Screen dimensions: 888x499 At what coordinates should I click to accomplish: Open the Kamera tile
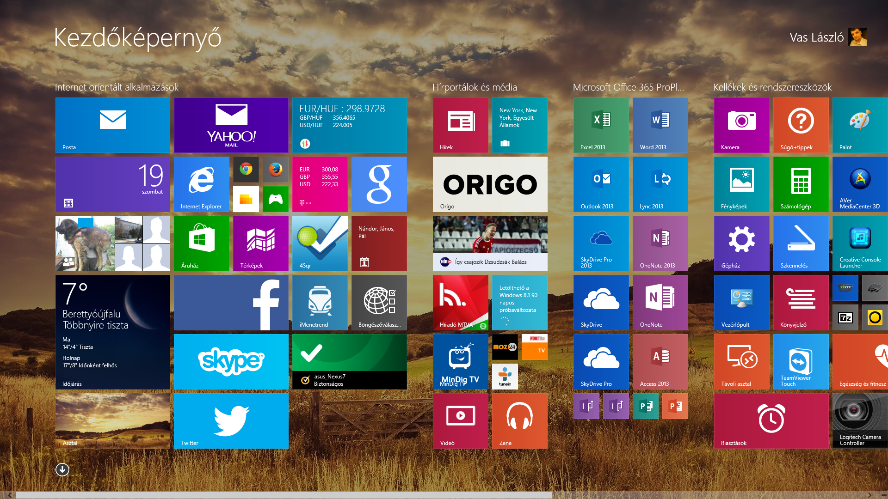coord(741,125)
